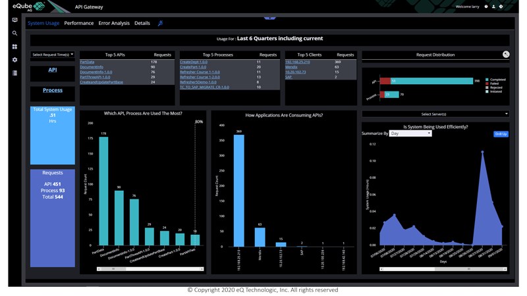Click the Mendix bar labeled 63
Viewport: 527px width, 296px height.
260,237
